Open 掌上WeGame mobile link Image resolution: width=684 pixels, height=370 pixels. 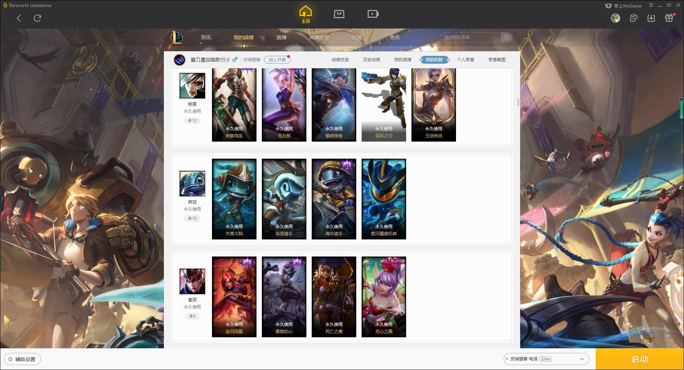tap(623, 6)
